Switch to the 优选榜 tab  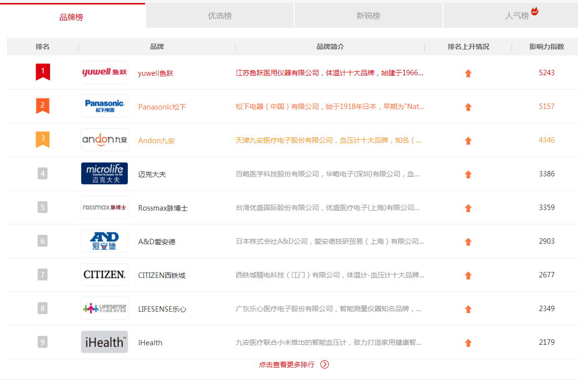220,15
